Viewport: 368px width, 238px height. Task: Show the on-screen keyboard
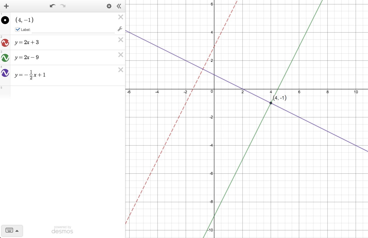12,231
